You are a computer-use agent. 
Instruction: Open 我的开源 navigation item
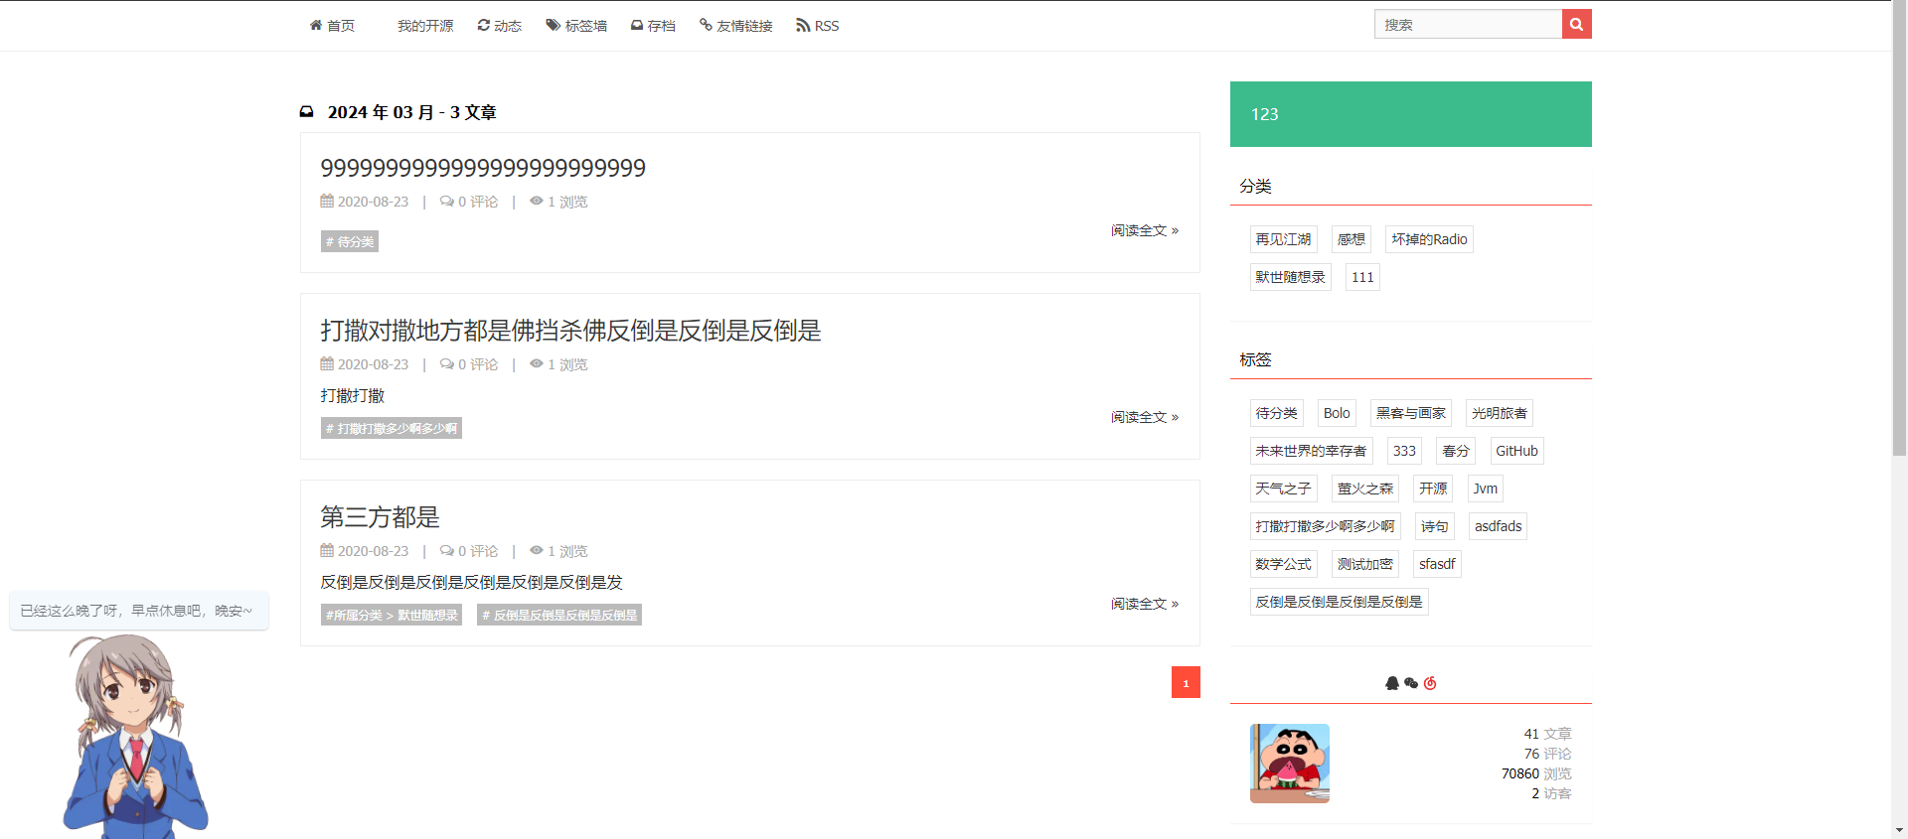point(425,26)
